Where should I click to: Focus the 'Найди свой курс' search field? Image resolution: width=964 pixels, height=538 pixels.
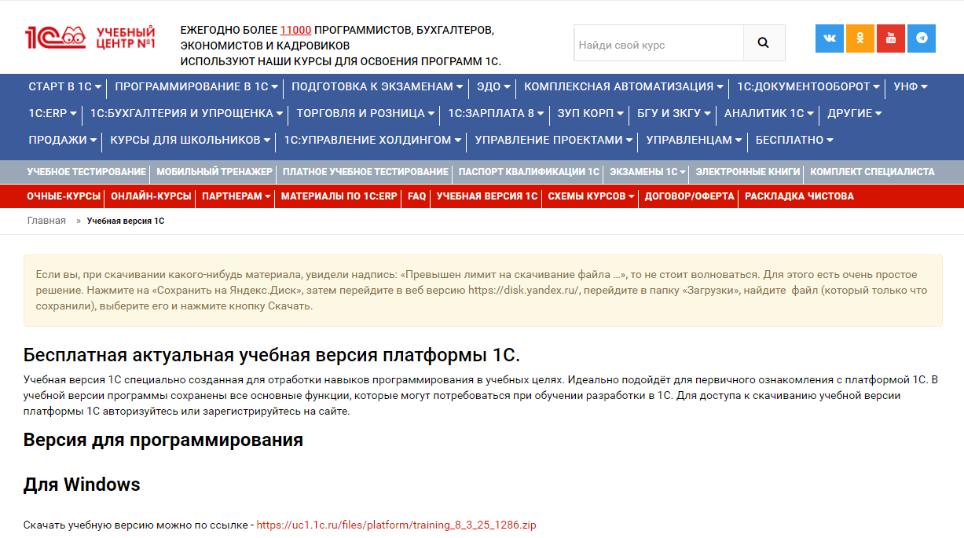[x=658, y=43]
